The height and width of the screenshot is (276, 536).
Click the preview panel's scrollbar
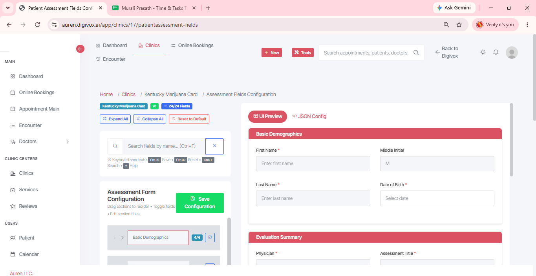click(511, 140)
